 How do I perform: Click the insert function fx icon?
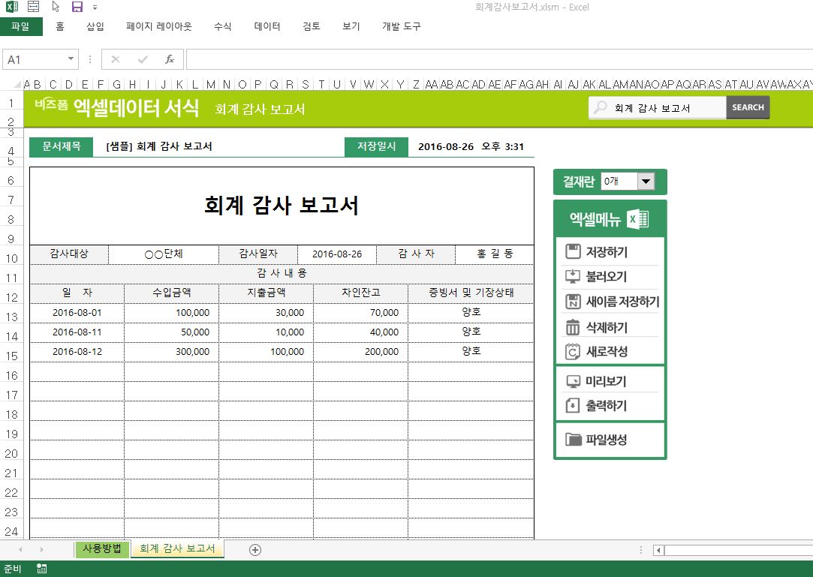tap(170, 59)
